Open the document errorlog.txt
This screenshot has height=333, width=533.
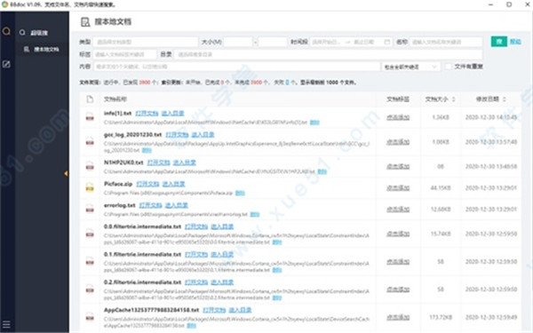pos(151,205)
